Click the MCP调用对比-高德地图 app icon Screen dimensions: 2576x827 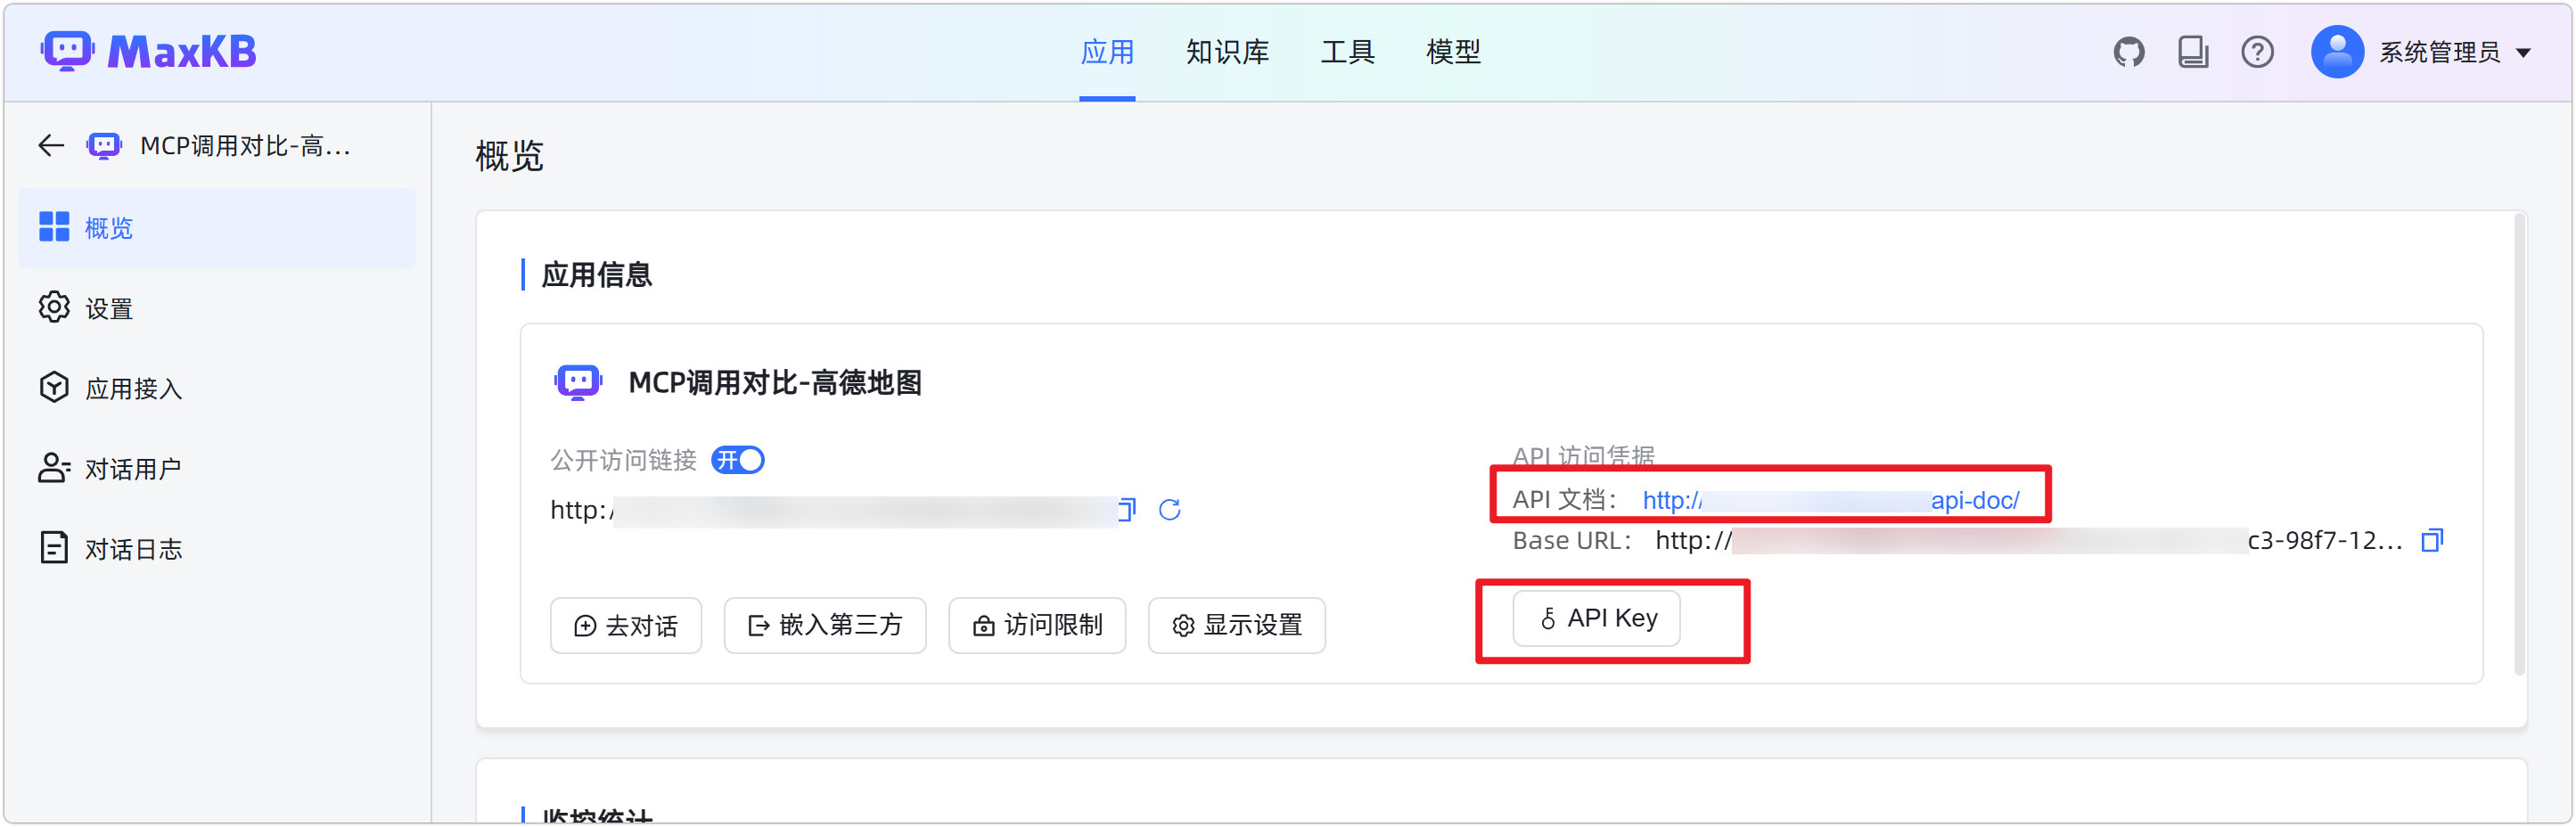tap(578, 382)
